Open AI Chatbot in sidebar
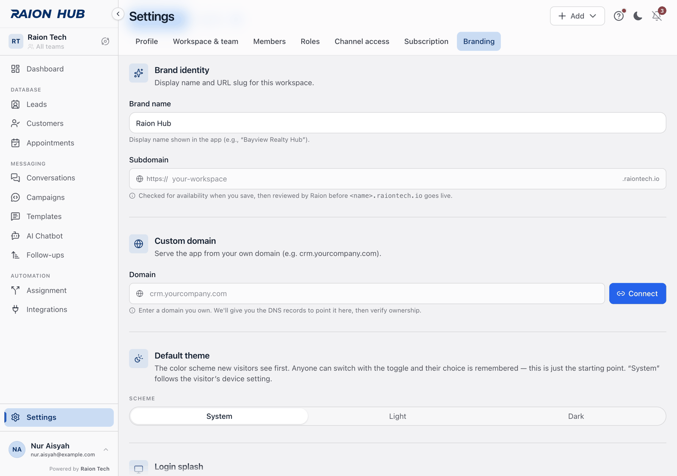Image resolution: width=677 pixels, height=476 pixels. (x=59, y=236)
